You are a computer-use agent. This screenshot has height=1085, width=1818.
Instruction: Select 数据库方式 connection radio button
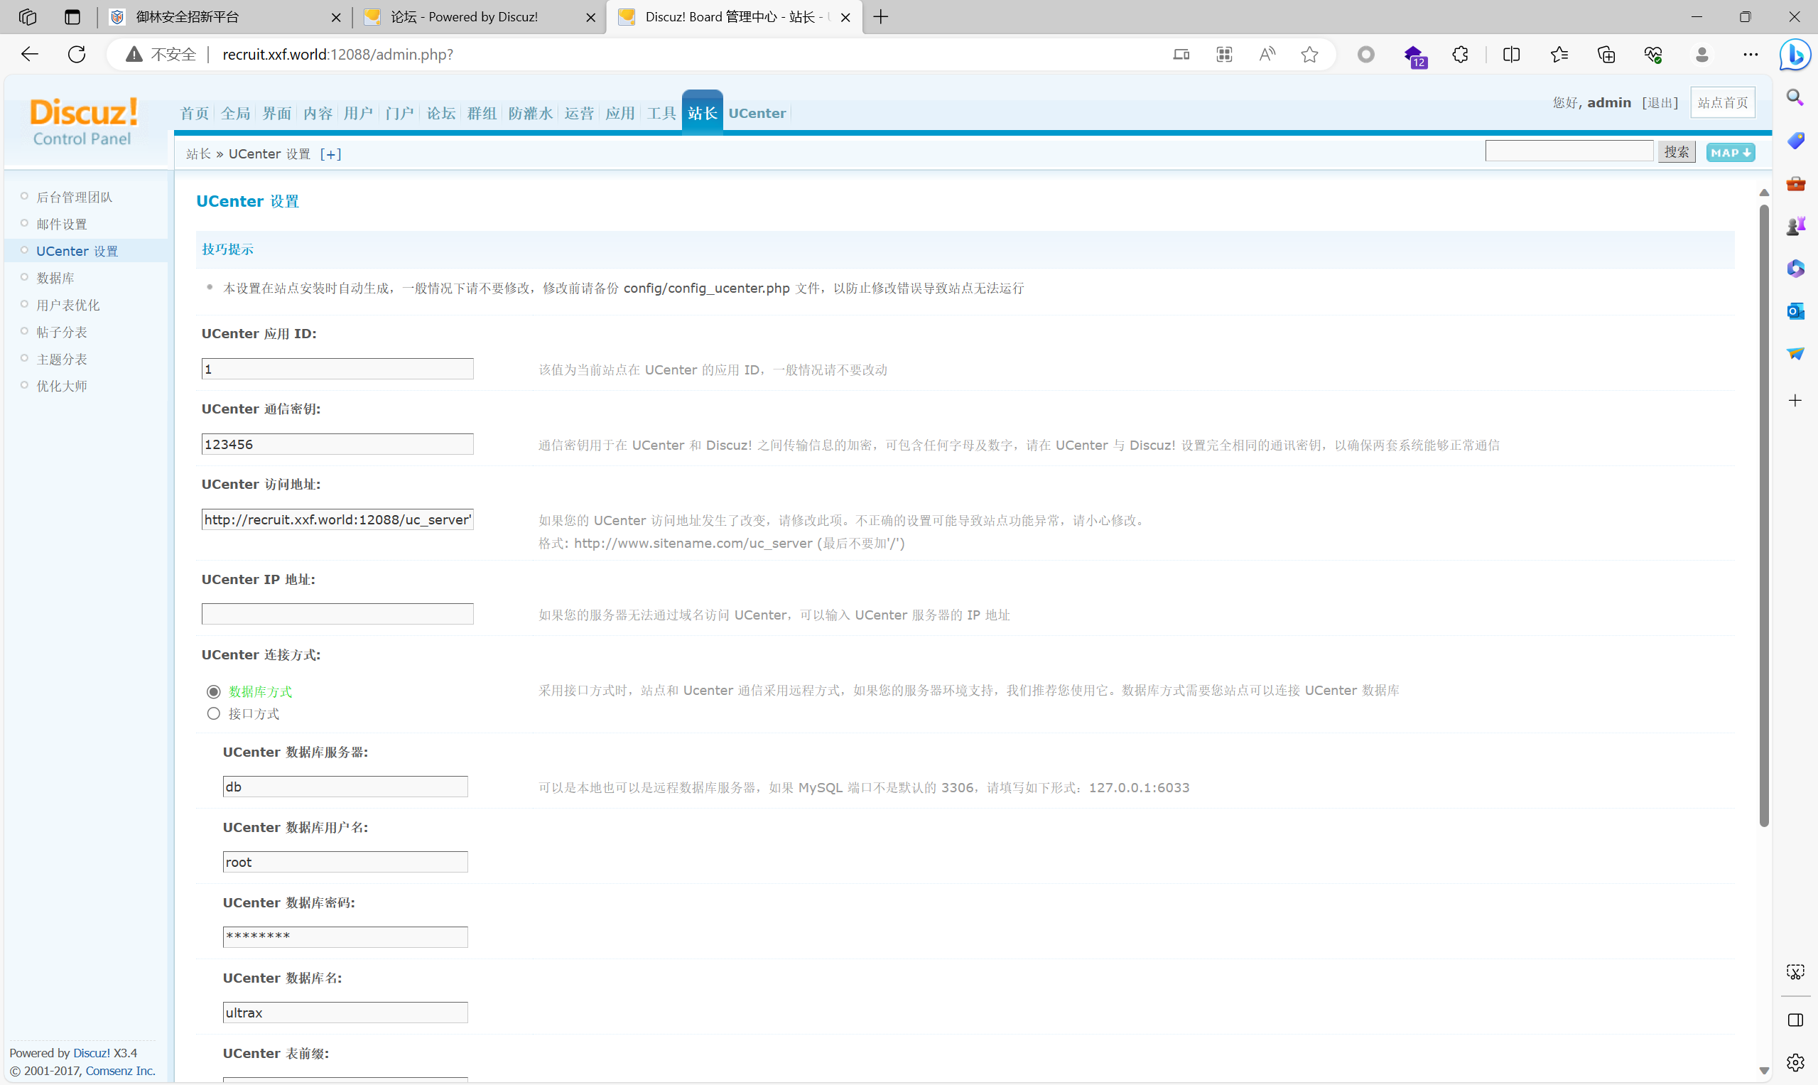[213, 691]
